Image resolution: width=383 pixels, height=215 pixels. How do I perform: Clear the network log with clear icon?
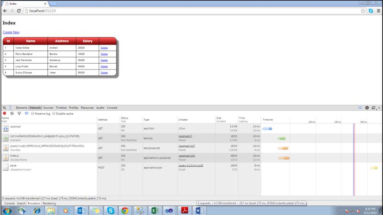[12, 113]
